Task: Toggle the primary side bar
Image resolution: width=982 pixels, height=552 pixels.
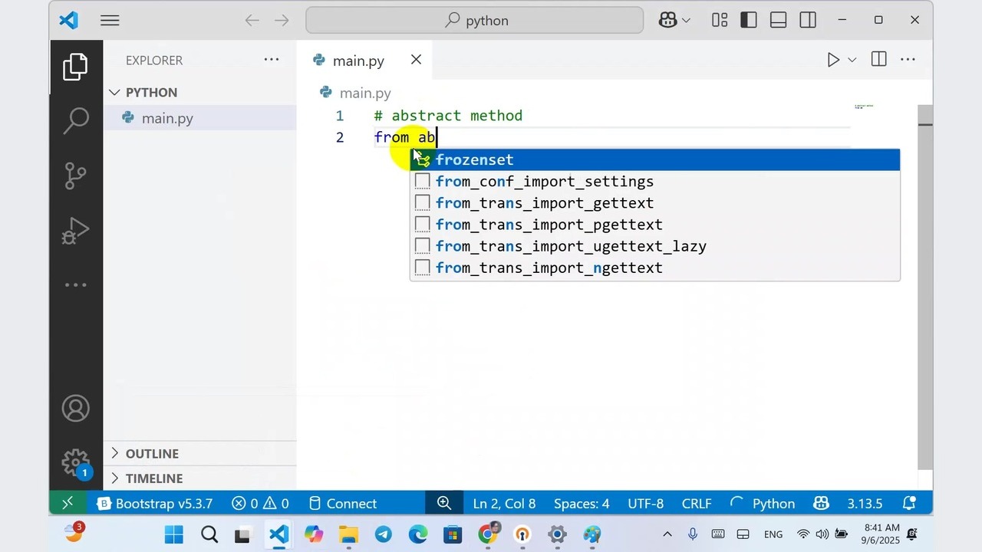Action: [749, 21]
